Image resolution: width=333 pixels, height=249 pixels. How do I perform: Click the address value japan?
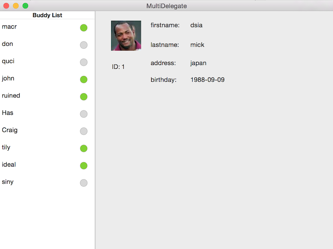198,63
